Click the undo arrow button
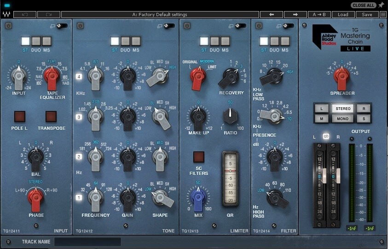388x249 pixels. coord(25,14)
